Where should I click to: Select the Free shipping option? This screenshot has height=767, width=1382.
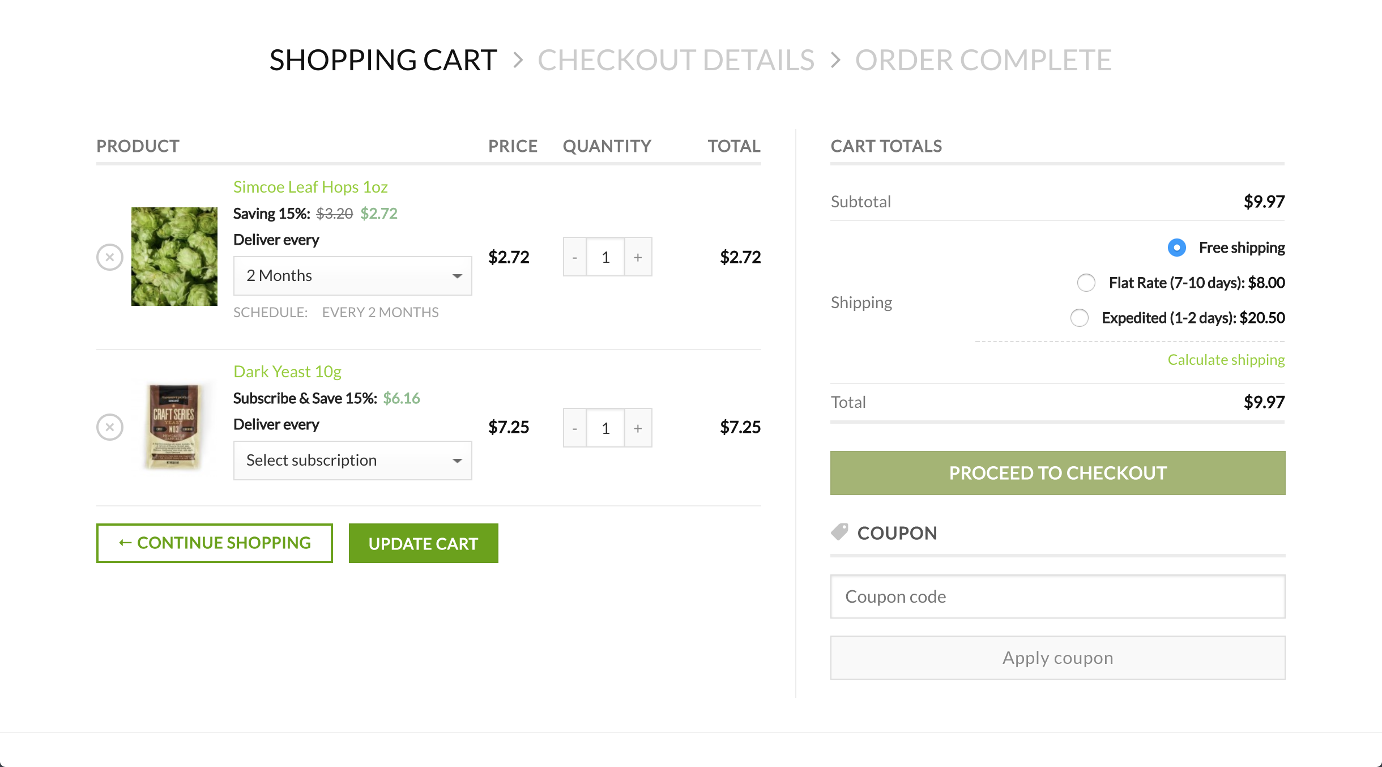(x=1176, y=248)
